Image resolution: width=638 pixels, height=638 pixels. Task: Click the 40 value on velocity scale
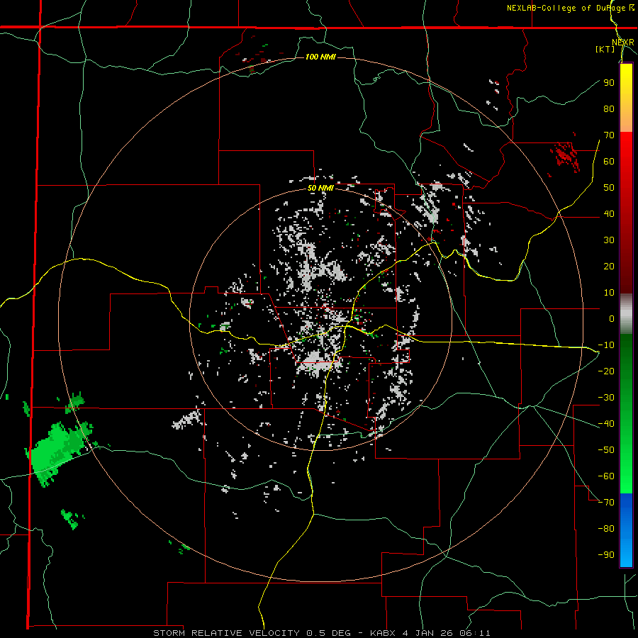pos(609,214)
